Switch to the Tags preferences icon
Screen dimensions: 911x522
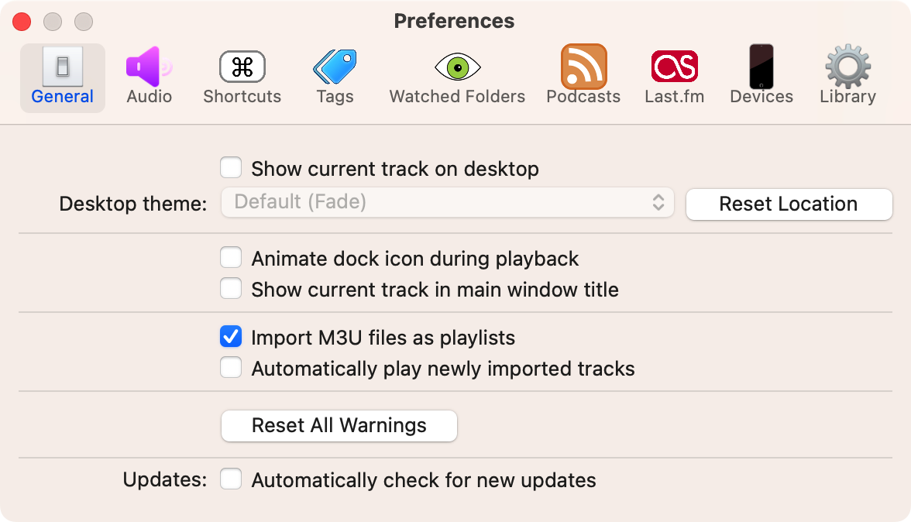click(x=335, y=67)
